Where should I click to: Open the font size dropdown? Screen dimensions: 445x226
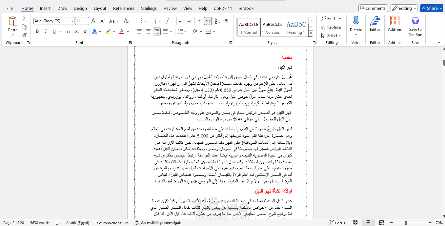point(87,21)
